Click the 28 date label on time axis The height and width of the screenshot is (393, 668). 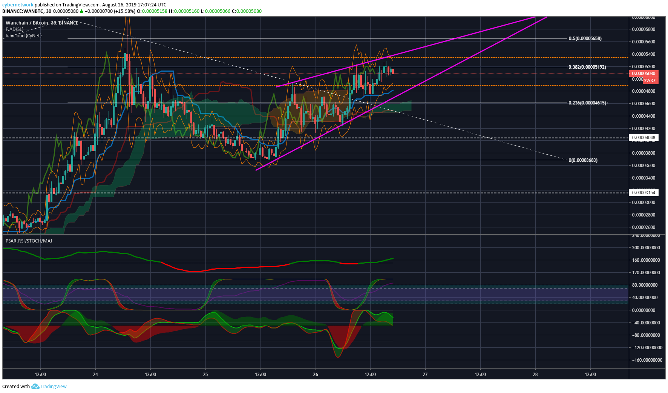pos(535,375)
